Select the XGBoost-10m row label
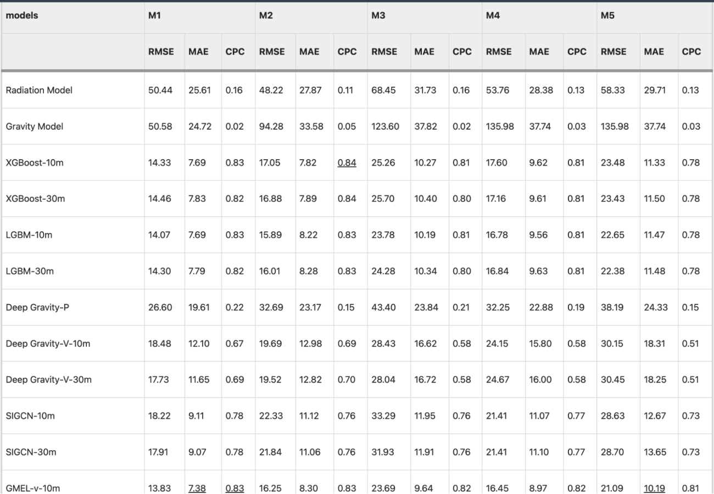Viewport: 714px width, 494px height. 36,163
